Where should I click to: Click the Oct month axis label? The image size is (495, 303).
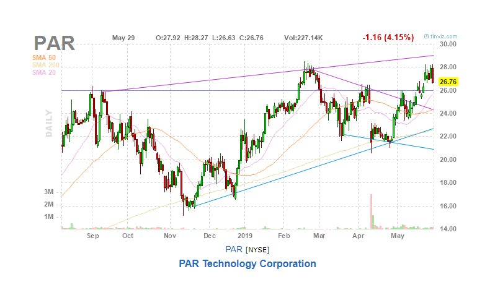click(x=128, y=236)
